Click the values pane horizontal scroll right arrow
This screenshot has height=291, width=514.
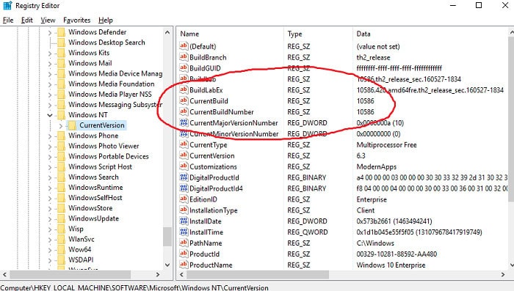click(x=503, y=274)
